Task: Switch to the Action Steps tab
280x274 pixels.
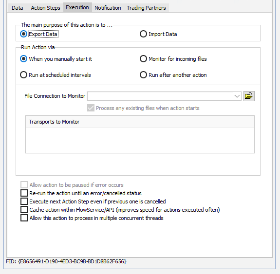Action: coord(45,8)
